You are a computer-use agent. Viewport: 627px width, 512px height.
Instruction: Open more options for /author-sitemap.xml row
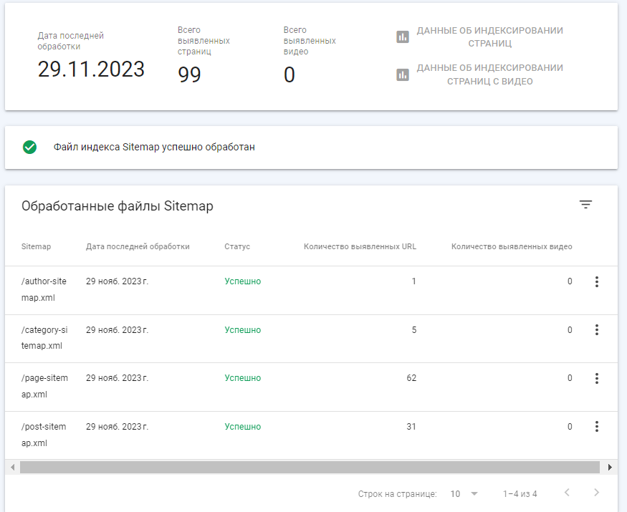pos(597,282)
